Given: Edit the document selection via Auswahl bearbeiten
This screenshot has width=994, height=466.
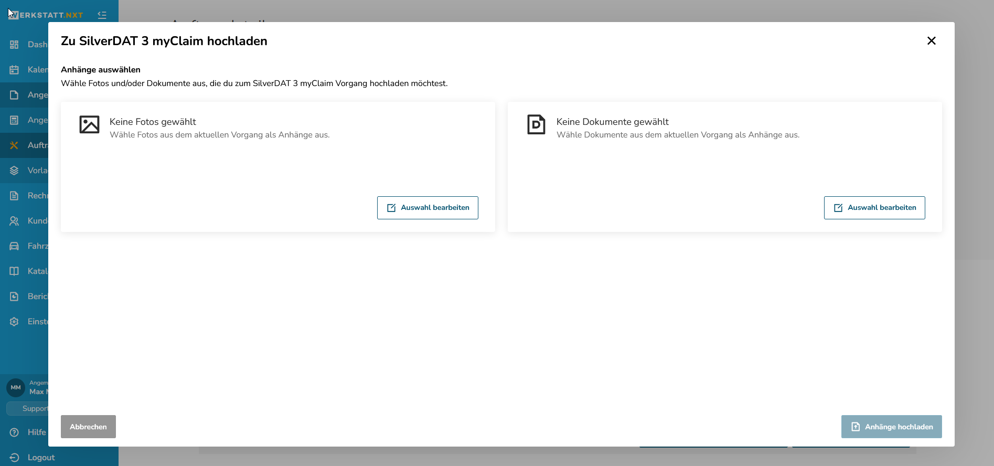Looking at the screenshot, I should (874, 208).
